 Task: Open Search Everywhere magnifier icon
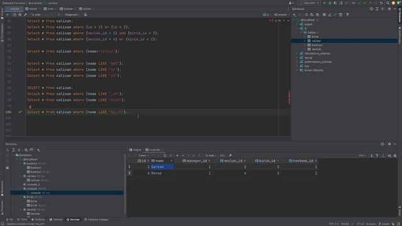click(388, 3)
